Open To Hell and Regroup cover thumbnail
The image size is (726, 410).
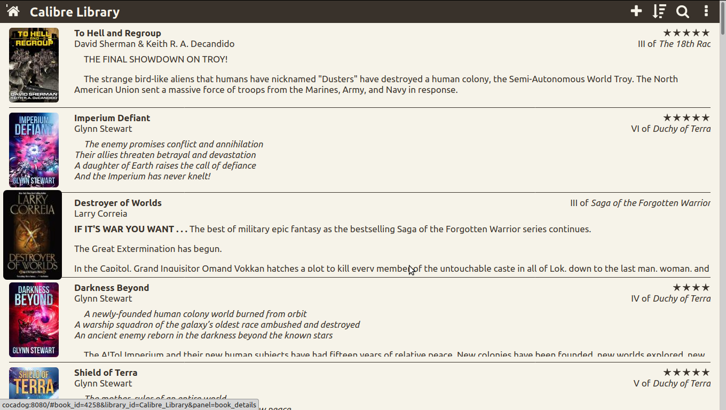pyautogui.click(x=34, y=65)
